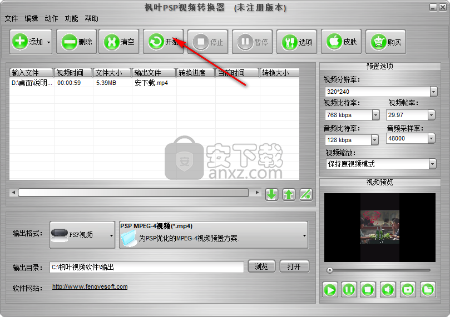Expand the 视频缩放 保持原视频模式 dropdown
The image size is (450, 317).
432,164
